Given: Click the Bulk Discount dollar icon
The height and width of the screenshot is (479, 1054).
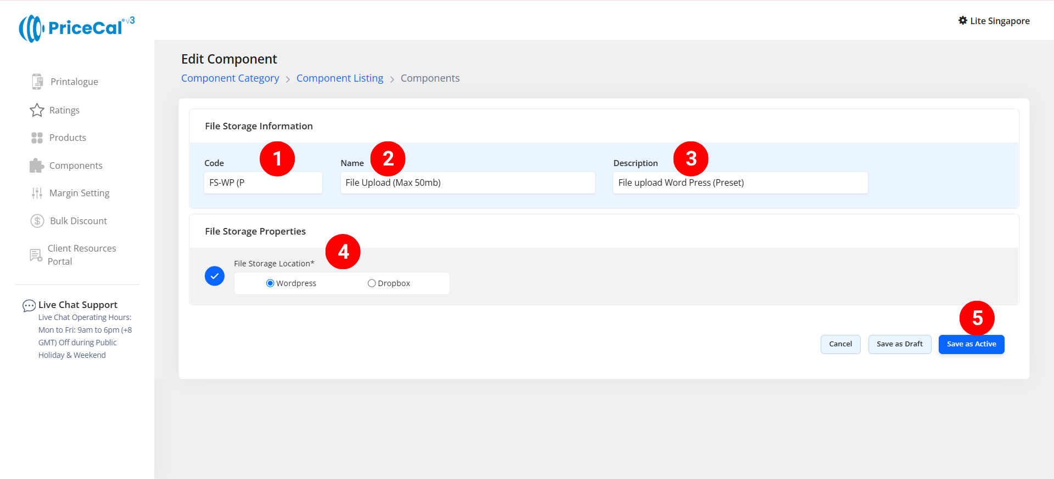Looking at the screenshot, I should pos(37,221).
